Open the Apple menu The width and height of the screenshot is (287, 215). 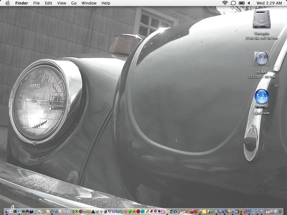[x=8, y=3]
